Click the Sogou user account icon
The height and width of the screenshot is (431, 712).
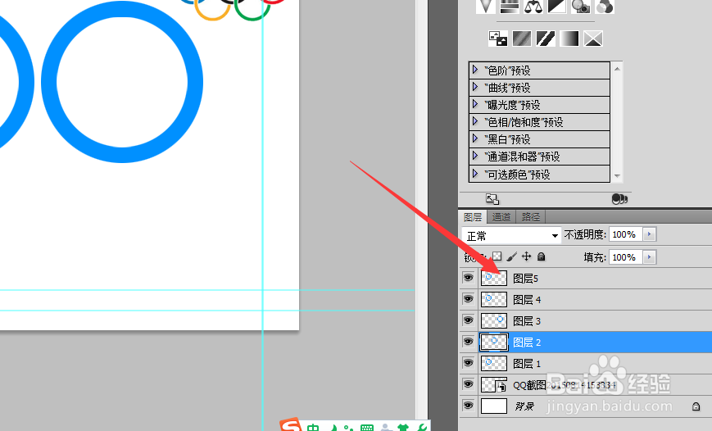[386, 428]
